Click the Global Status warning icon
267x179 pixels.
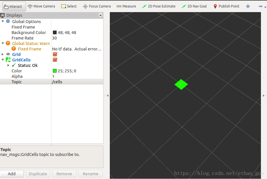click(x=8, y=43)
